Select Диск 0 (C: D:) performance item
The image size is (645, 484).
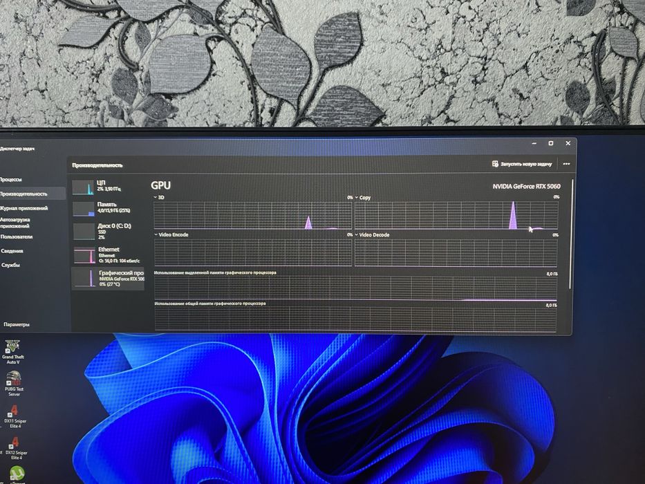(108, 232)
